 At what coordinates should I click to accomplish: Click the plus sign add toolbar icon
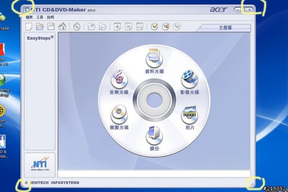[x=117, y=27]
